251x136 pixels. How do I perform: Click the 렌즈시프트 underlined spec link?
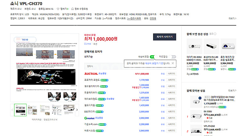coord(134,18)
